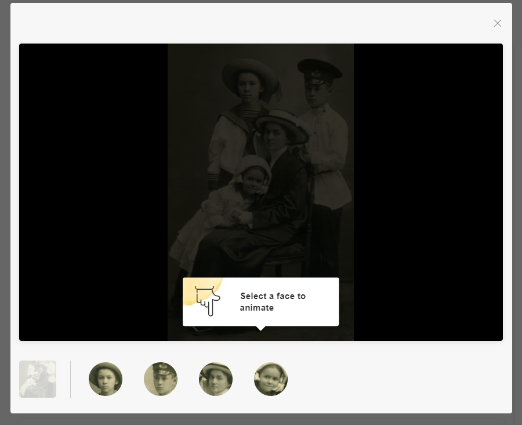This screenshot has height=425, width=522.
Task: Select the full family photo thumbnail
Action: point(38,379)
